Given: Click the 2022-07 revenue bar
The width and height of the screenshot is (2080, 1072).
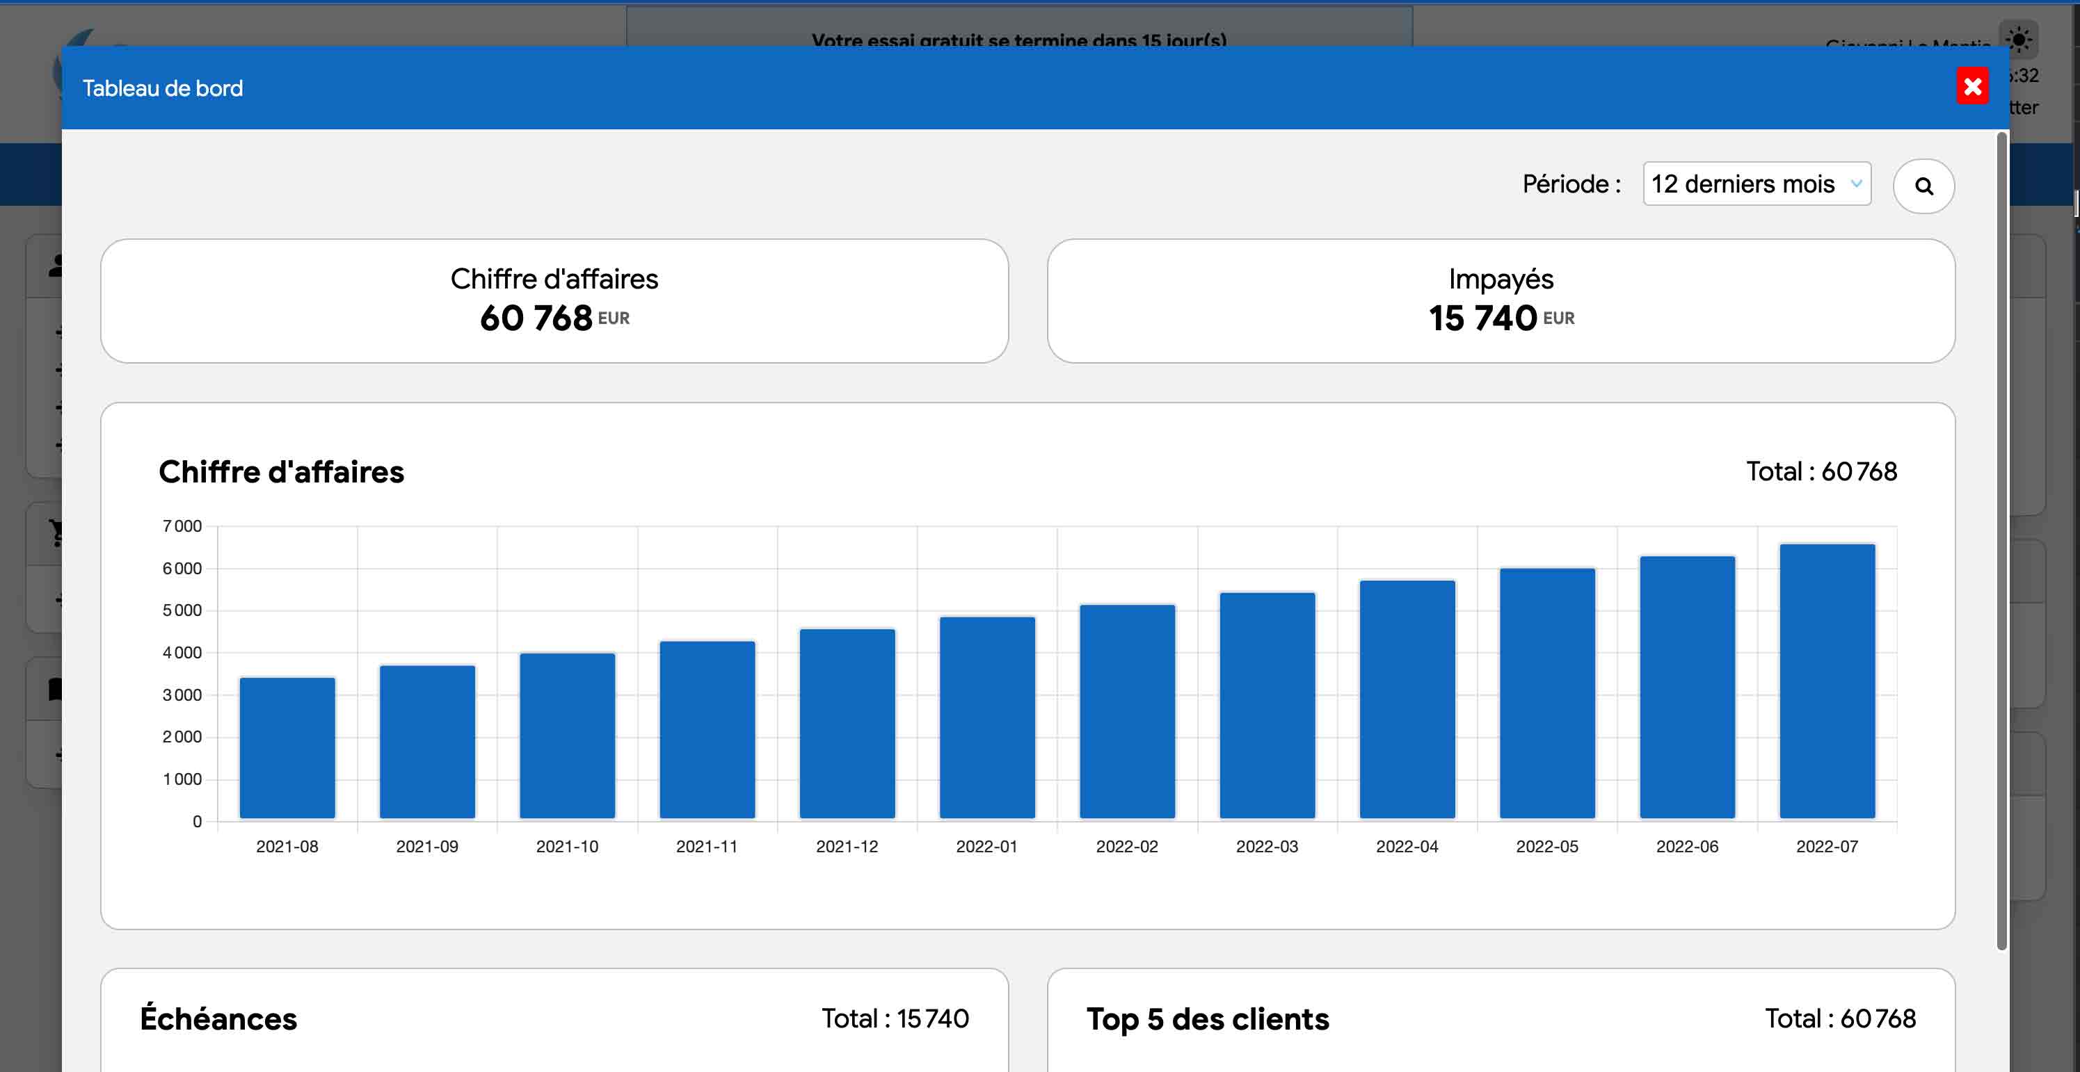Looking at the screenshot, I should click(1827, 682).
